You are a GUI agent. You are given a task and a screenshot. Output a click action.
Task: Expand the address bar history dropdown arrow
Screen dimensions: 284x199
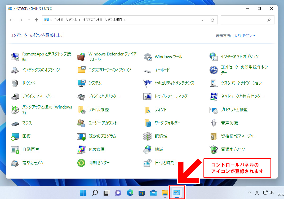click(203, 20)
